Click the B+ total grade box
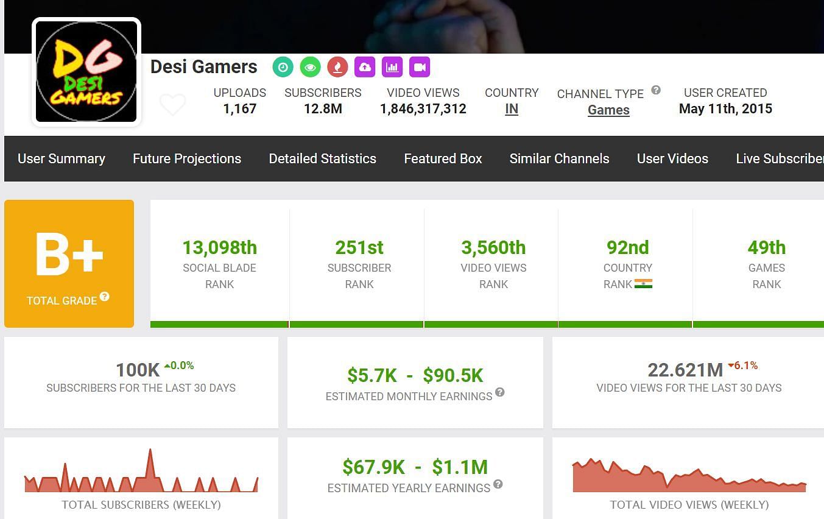The width and height of the screenshot is (824, 519). coord(69,264)
